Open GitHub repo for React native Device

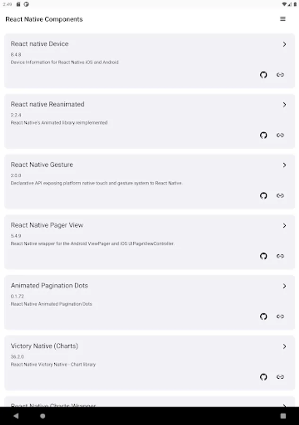[x=264, y=75]
